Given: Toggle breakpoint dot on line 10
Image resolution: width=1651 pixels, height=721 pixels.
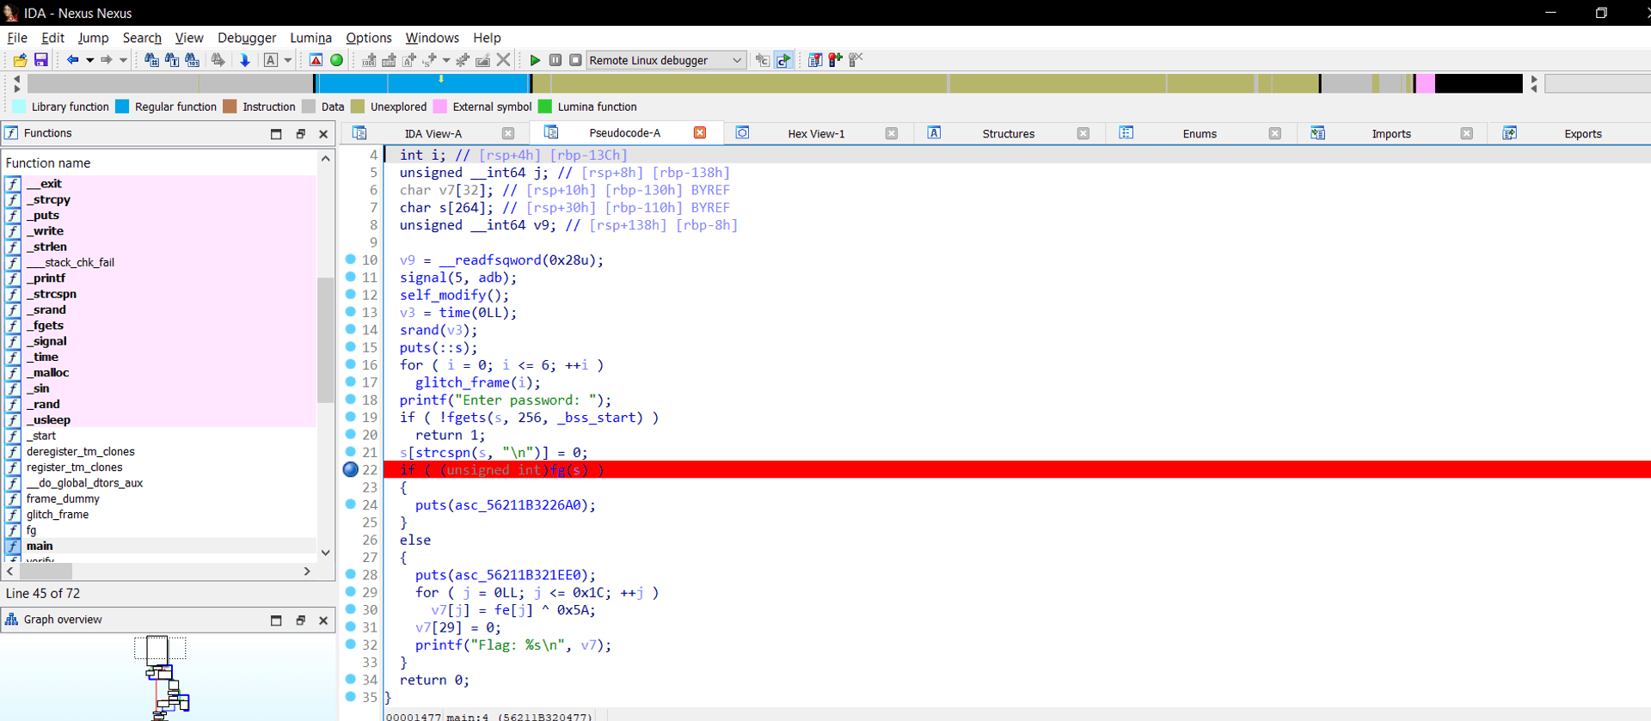Looking at the screenshot, I should [351, 260].
